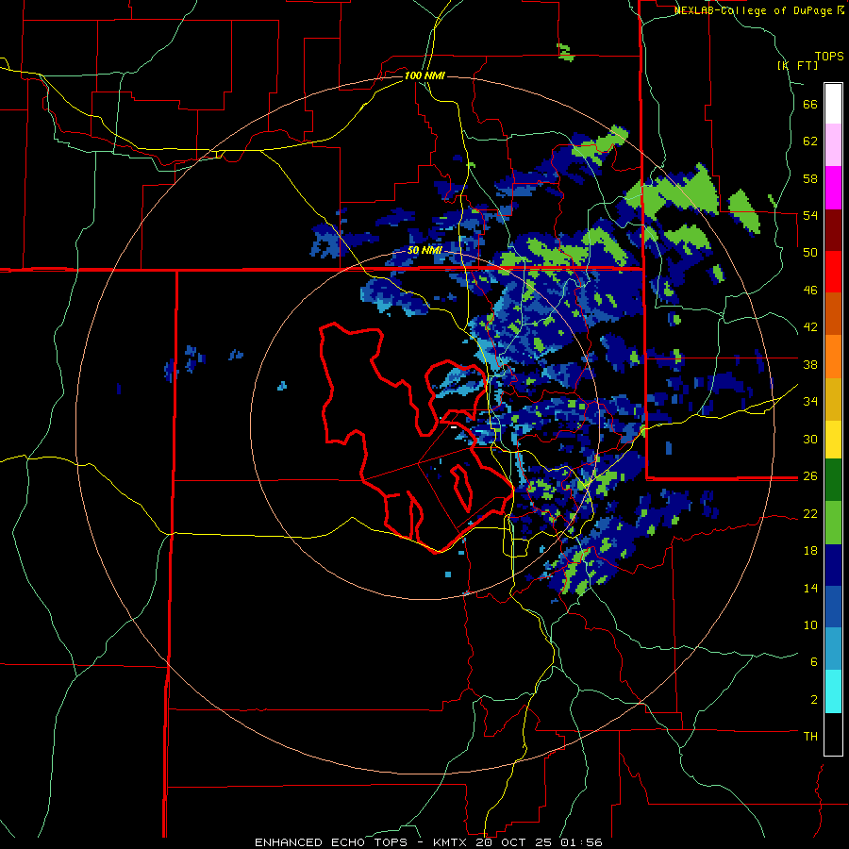Click the magenta swatch between 54 and 58
Viewport: 849px width, 849px height.
click(833, 188)
